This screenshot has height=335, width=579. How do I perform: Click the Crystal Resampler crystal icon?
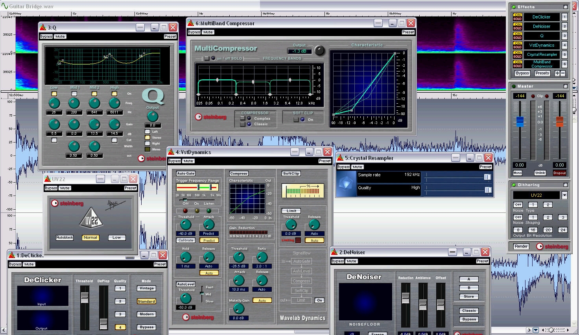(x=347, y=184)
